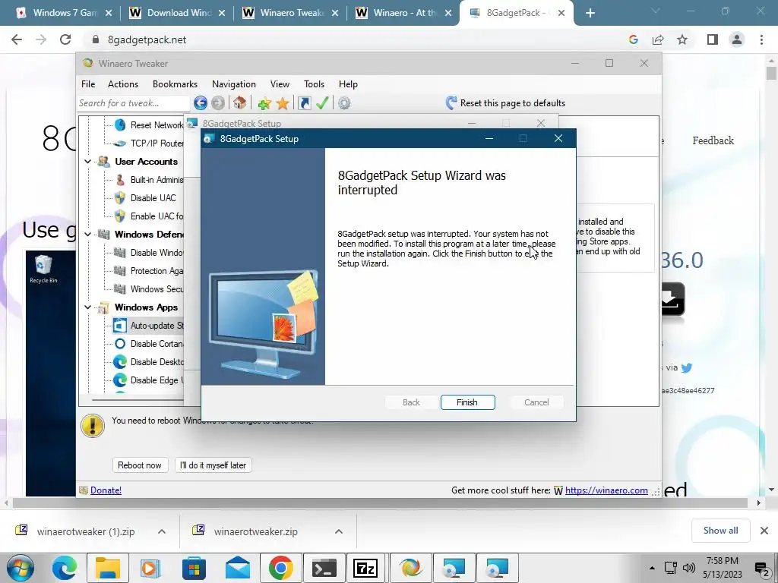
Task: Focus the Search for a tweak field
Action: pos(134,103)
